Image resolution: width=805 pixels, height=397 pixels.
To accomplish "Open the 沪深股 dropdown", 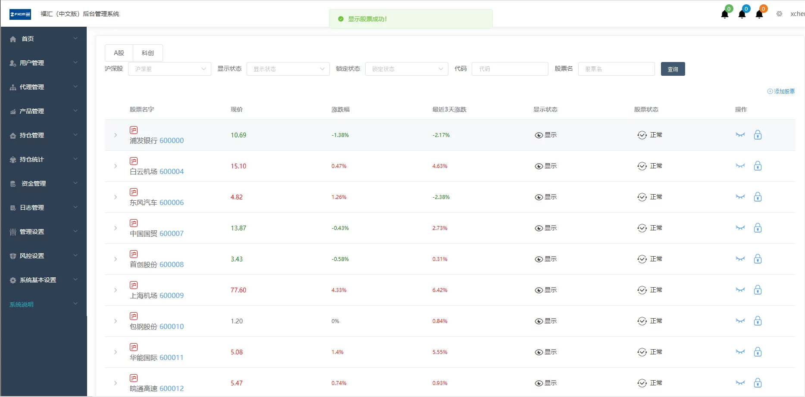I will 169,68.
